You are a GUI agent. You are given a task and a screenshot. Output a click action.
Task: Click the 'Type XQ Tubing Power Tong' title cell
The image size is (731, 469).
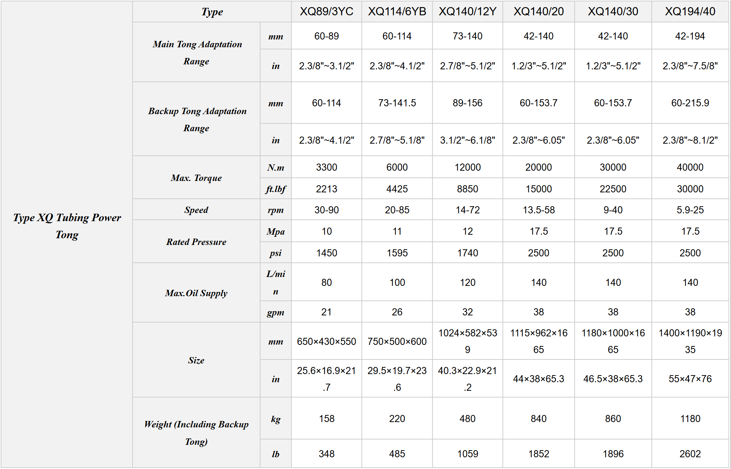point(67,226)
